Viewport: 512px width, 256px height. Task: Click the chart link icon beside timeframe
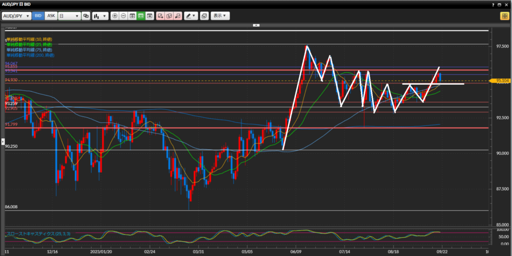(x=86, y=16)
